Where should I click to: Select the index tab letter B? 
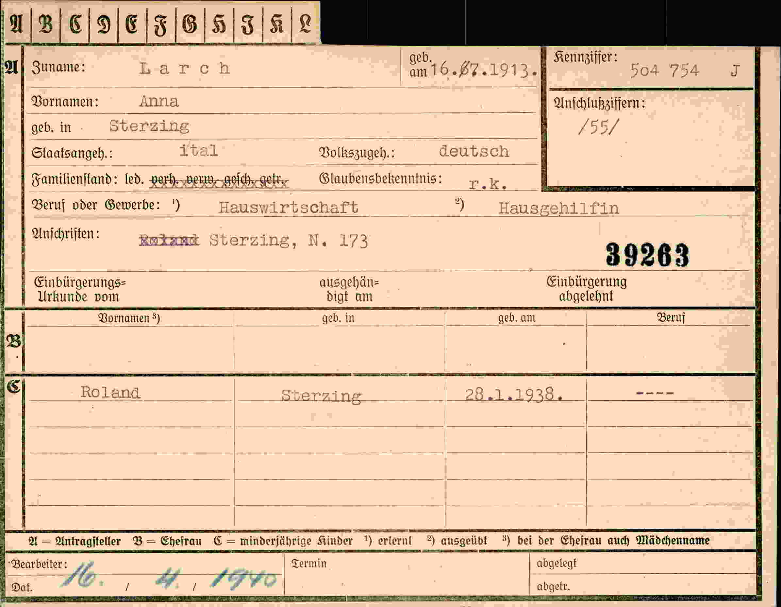(x=46, y=24)
